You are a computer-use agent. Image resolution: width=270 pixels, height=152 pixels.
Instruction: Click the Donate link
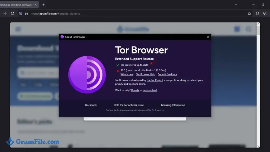point(135,90)
